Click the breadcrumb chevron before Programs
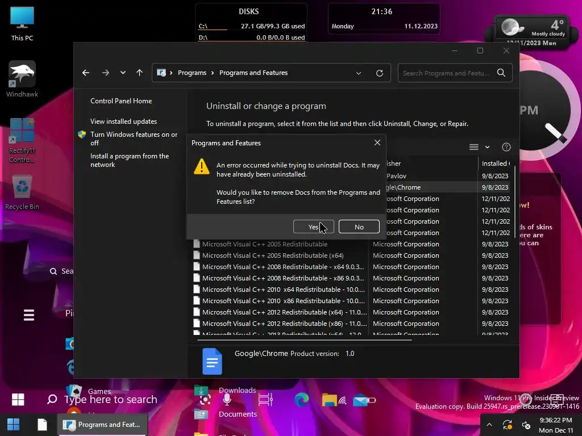 171,73
